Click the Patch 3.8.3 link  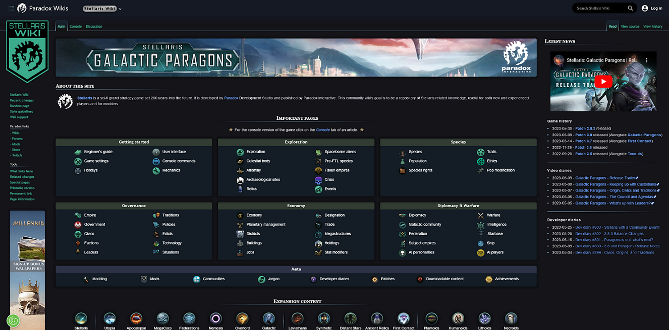pos(585,128)
